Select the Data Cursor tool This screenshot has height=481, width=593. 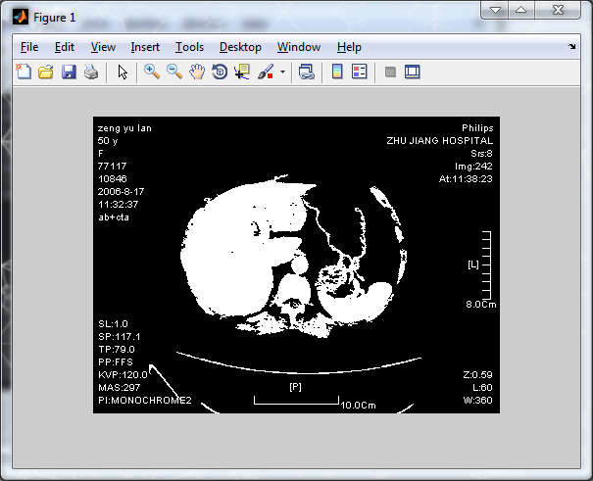[x=242, y=72]
